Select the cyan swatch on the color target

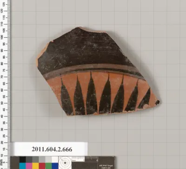point(22,166)
